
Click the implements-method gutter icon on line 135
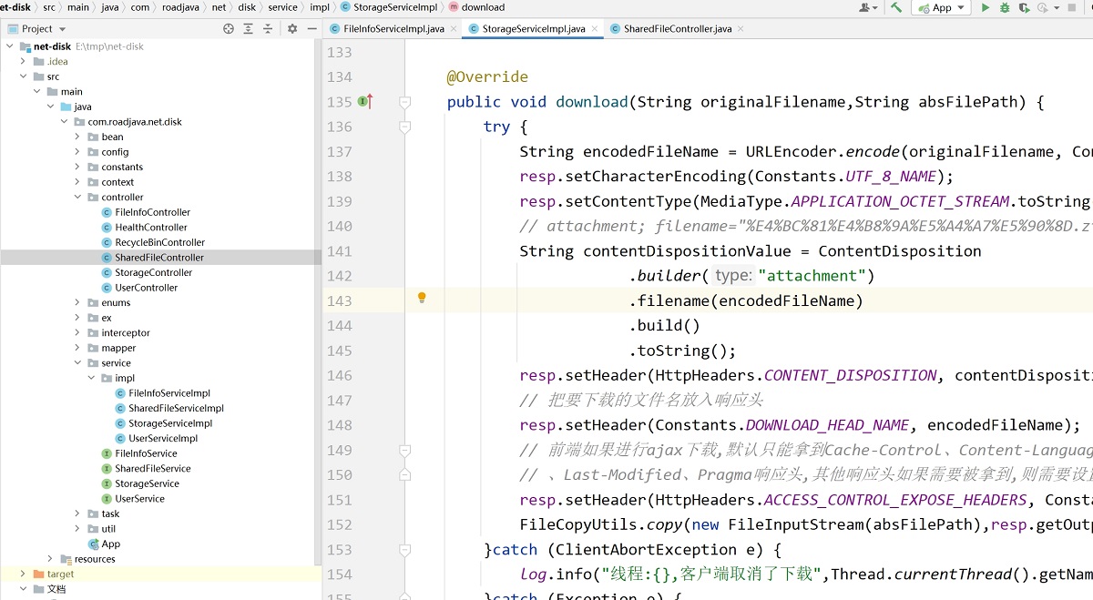365,102
